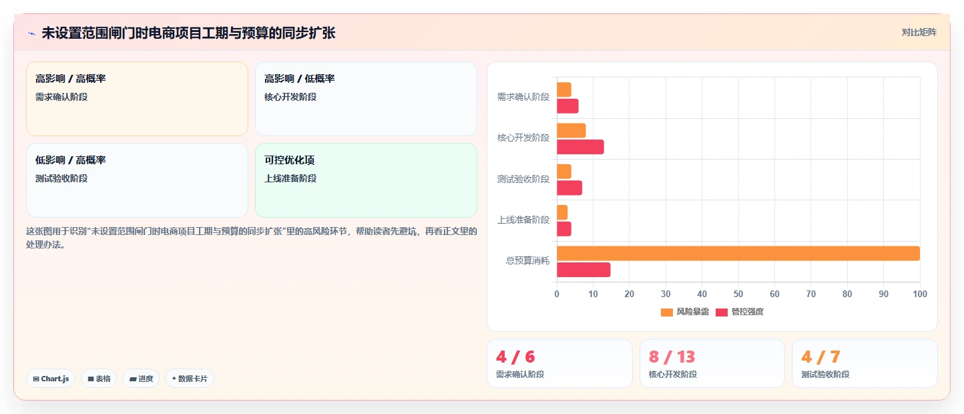Click the 表格 tag chip
The height and width of the screenshot is (414, 964).
coord(99,379)
